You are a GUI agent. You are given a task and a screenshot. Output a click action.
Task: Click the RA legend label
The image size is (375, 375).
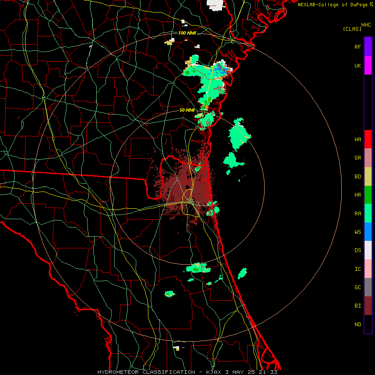click(x=358, y=214)
